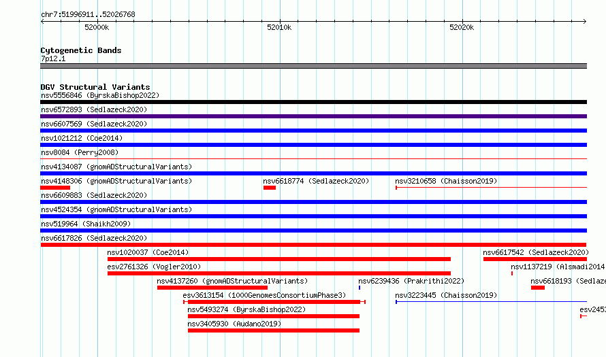
Task: Click the 52020k ruler label
Action: coord(462,27)
